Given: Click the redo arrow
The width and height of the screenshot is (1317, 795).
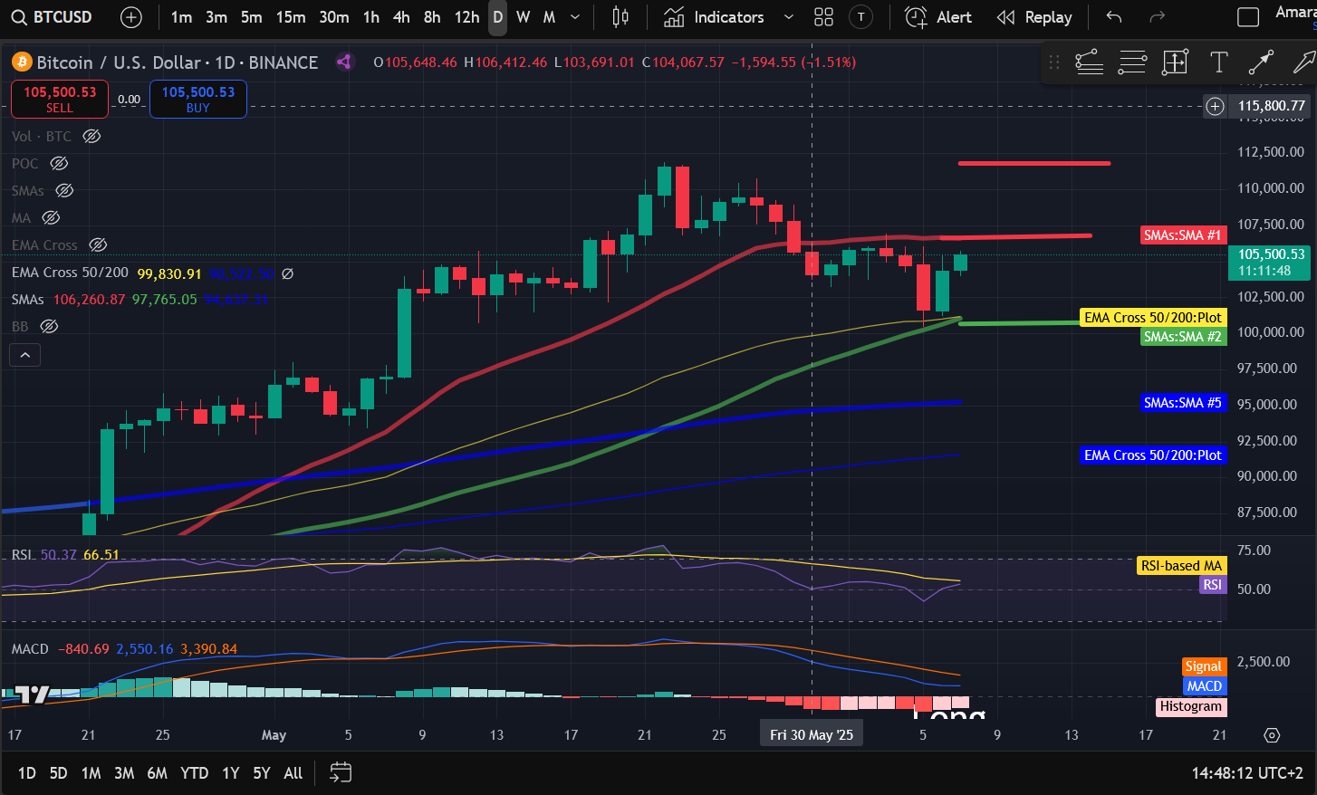Looking at the screenshot, I should pos(1157,17).
